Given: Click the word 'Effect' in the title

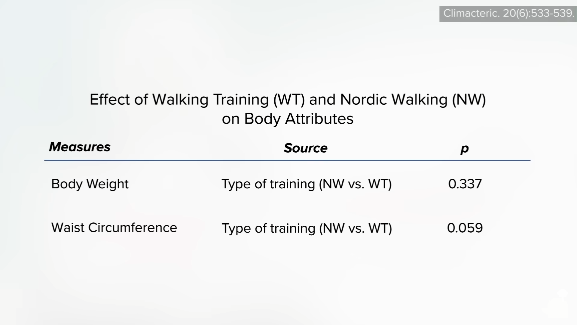Looking at the screenshot, I should (110, 99).
